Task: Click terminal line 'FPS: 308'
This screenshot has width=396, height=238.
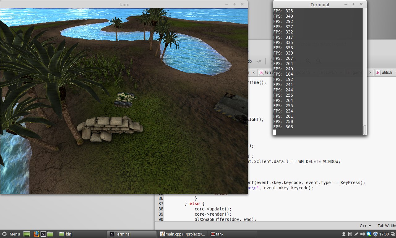Action: tap(283, 127)
